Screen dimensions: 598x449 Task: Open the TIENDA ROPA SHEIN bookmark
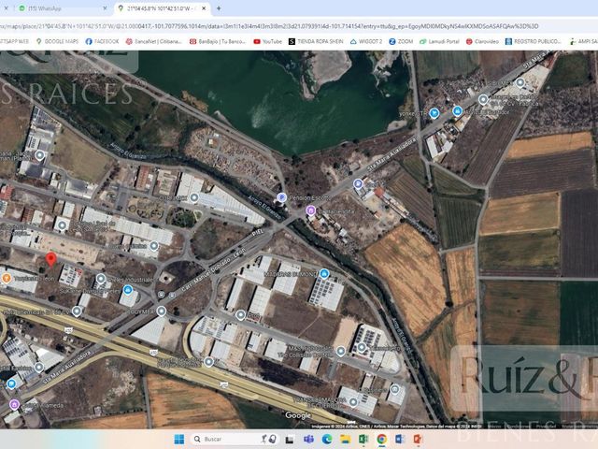tap(316, 41)
